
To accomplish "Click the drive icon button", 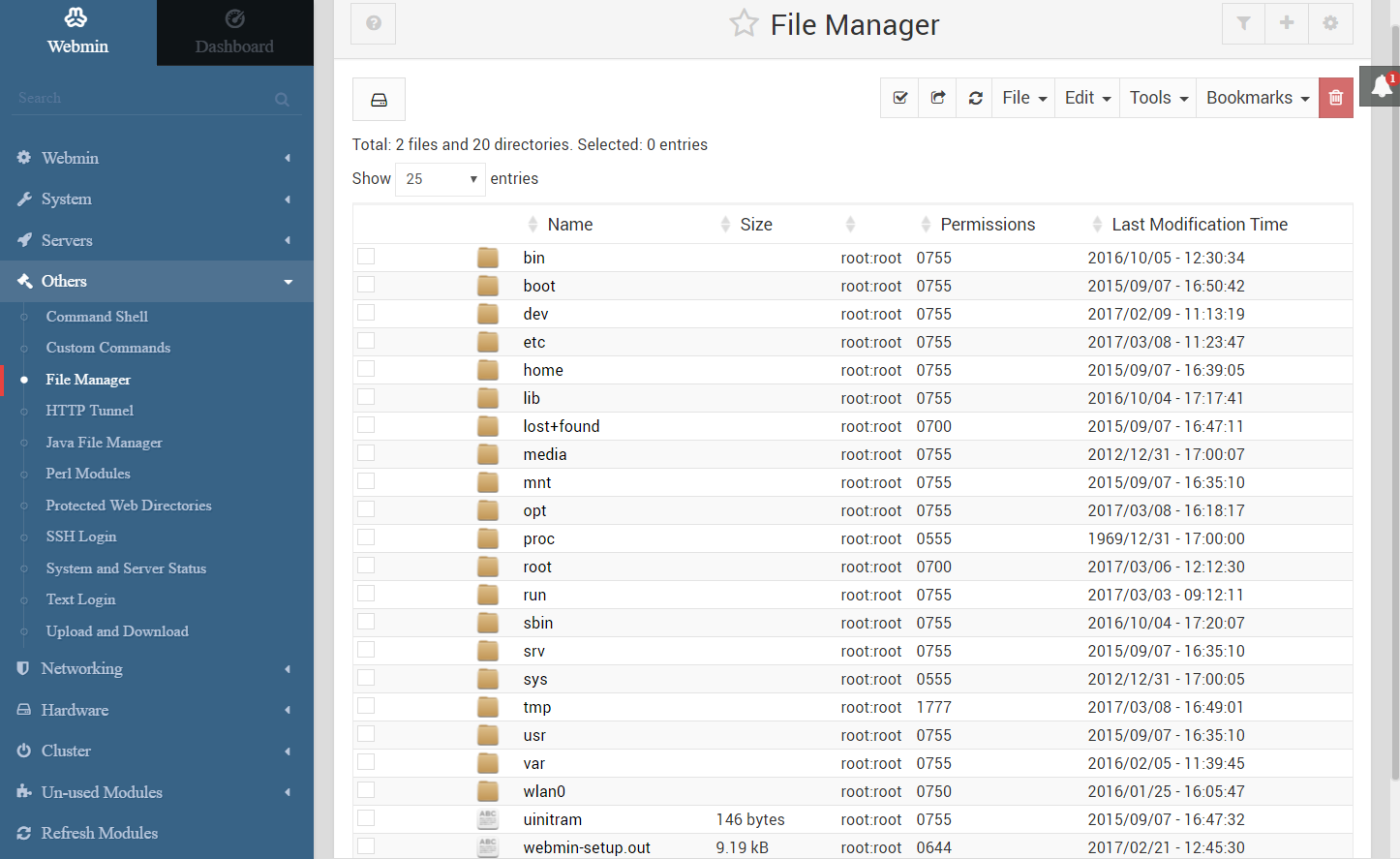I will click(x=379, y=99).
